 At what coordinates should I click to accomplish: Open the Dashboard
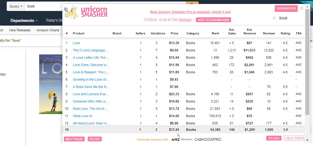click(x=286, y=8)
